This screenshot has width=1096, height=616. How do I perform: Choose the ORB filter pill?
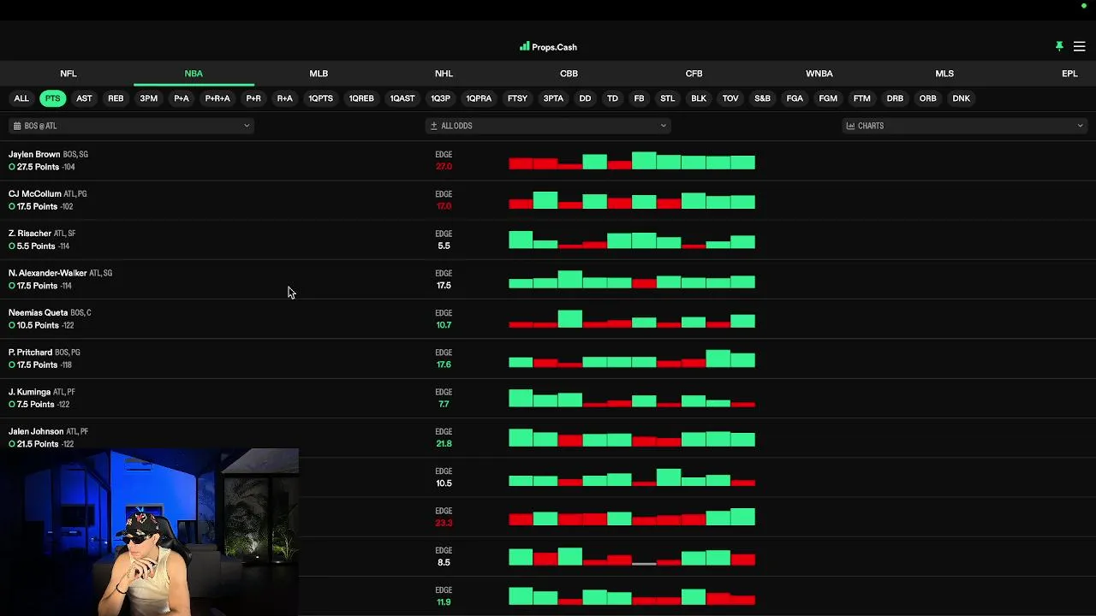(x=928, y=98)
